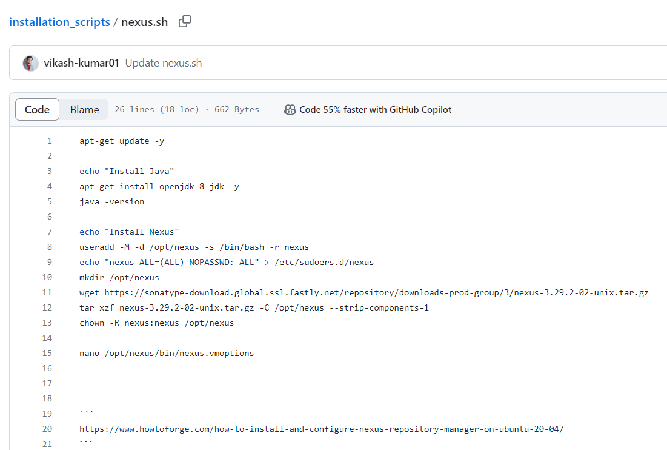Click the 'tar xzf' extraction command line

[254, 307]
